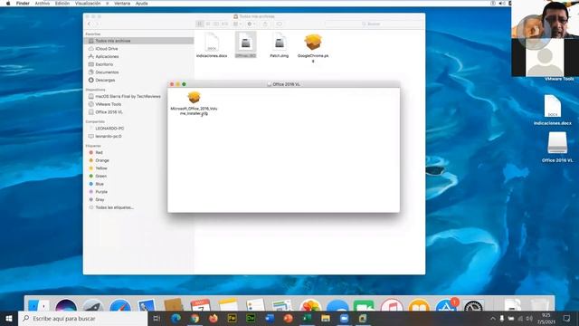Open PowerPoint from Windows taskbar
The height and width of the screenshot is (326, 579).
pos(288,319)
